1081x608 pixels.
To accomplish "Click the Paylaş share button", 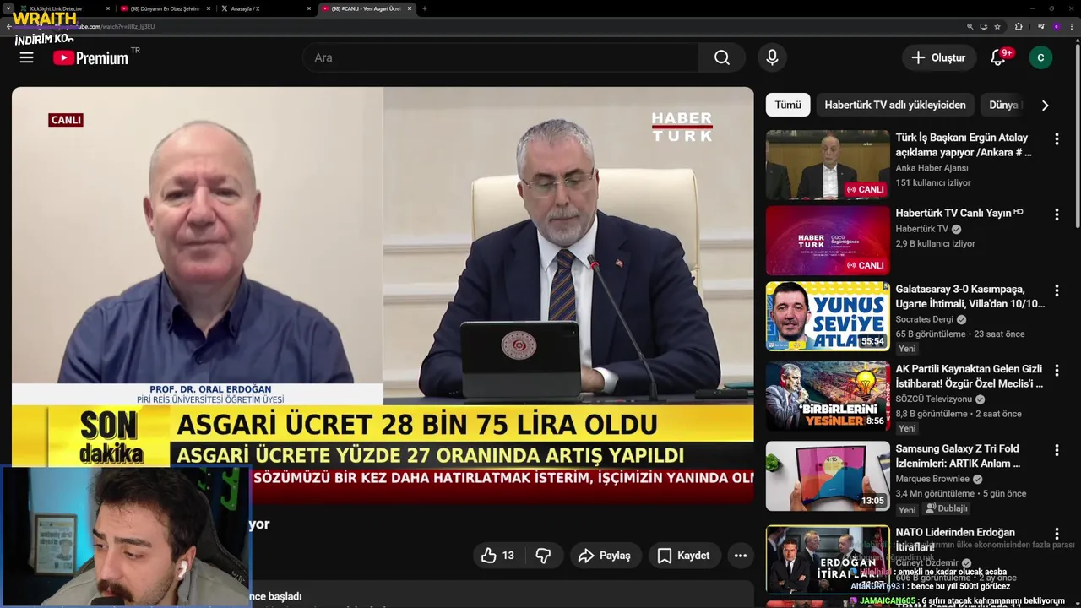I will pyautogui.click(x=604, y=556).
